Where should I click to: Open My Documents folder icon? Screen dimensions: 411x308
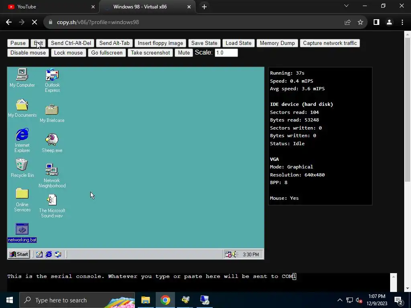(22, 108)
